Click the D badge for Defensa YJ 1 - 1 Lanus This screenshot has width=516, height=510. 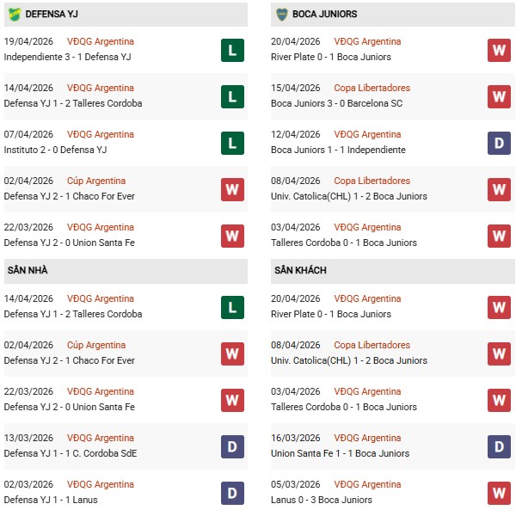[232, 493]
